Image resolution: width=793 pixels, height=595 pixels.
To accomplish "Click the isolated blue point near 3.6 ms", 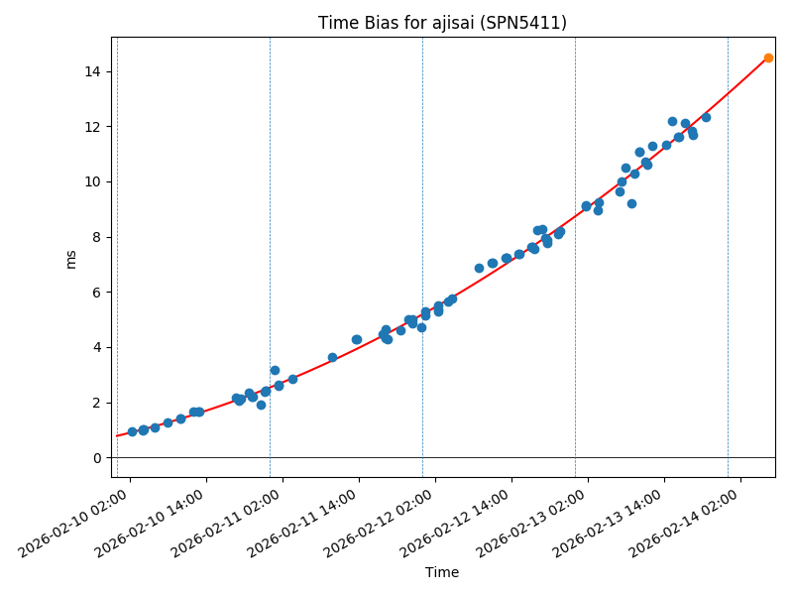I will point(332,357).
